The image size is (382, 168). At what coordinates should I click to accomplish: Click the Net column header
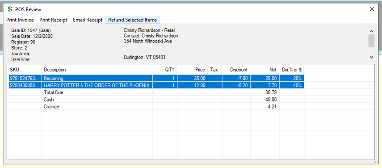coord(265,70)
